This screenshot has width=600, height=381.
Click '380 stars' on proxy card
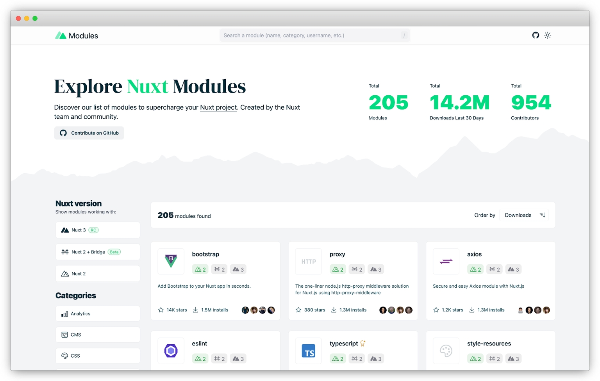pyautogui.click(x=315, y=310)
